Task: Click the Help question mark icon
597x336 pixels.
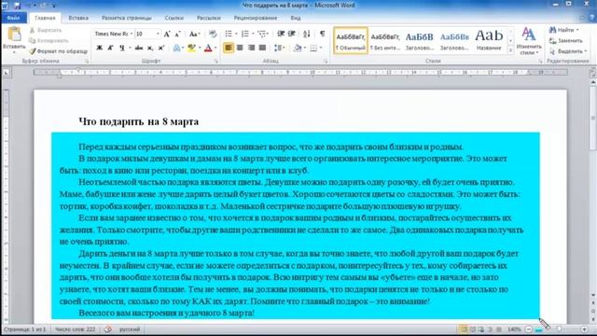Action: (592, 18)
